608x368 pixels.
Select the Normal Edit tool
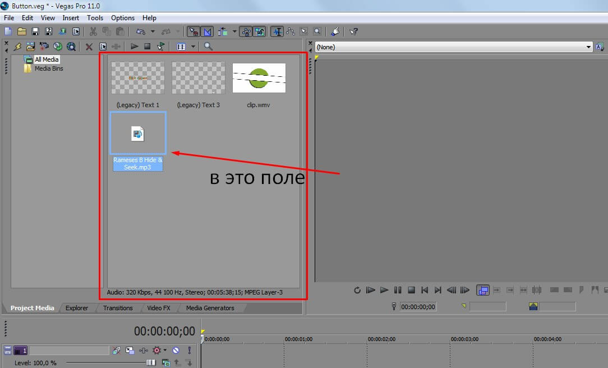point(277,31)
